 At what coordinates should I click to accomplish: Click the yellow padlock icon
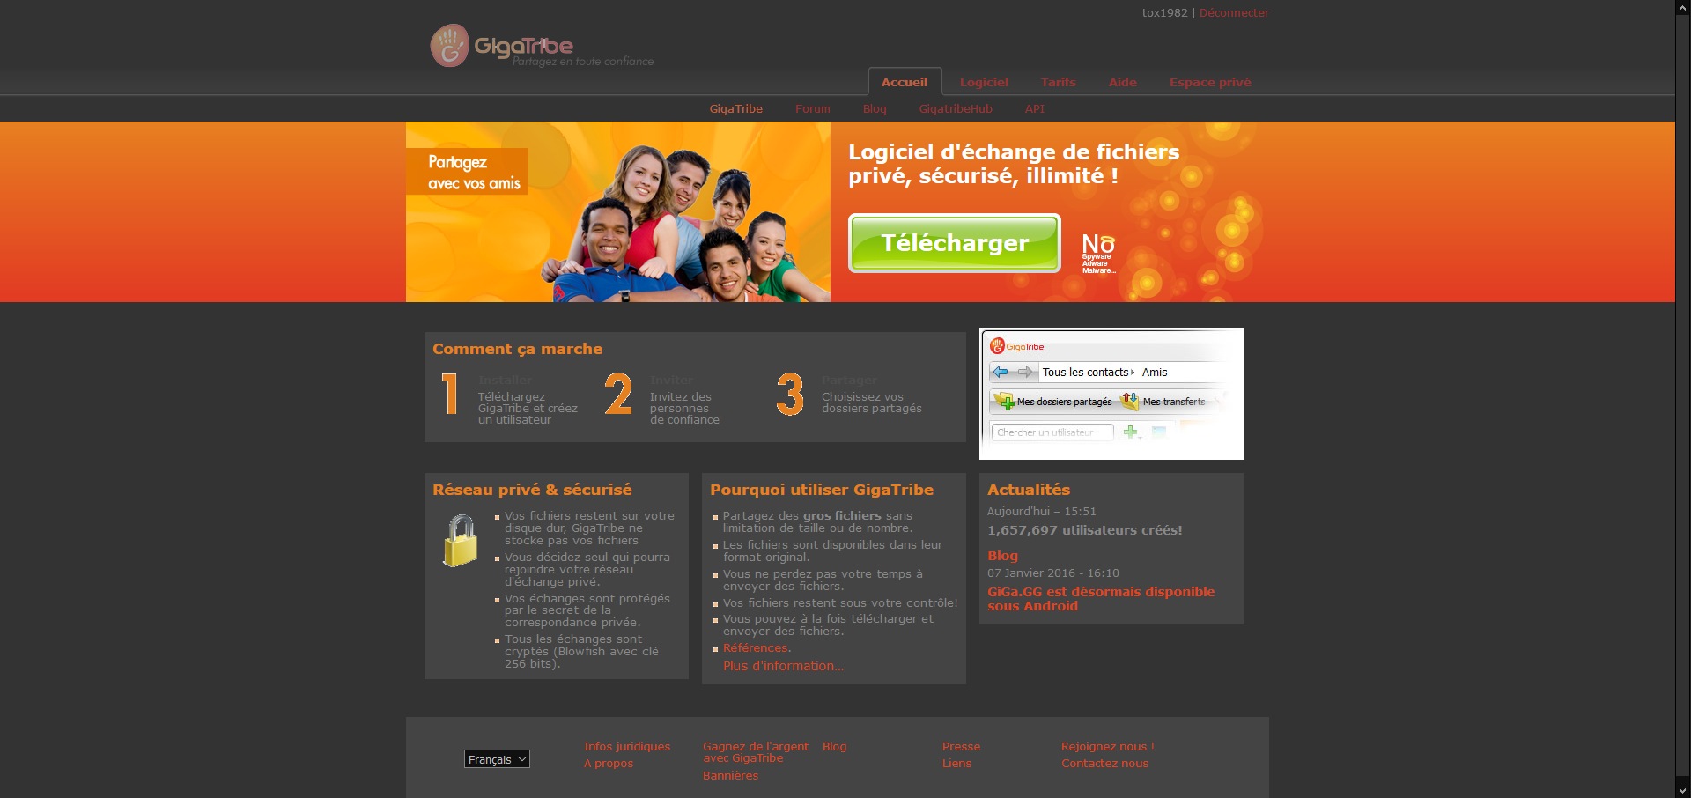(x=461, y=541)
